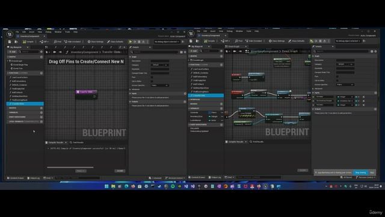Open Browse to asset in right window
Viewport: 385px width, 217px height.
pyautogui.click(x=197, y=41)
